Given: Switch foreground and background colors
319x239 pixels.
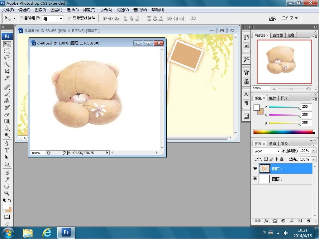Looking at the screenshot, I should click(x=10, y=200).
